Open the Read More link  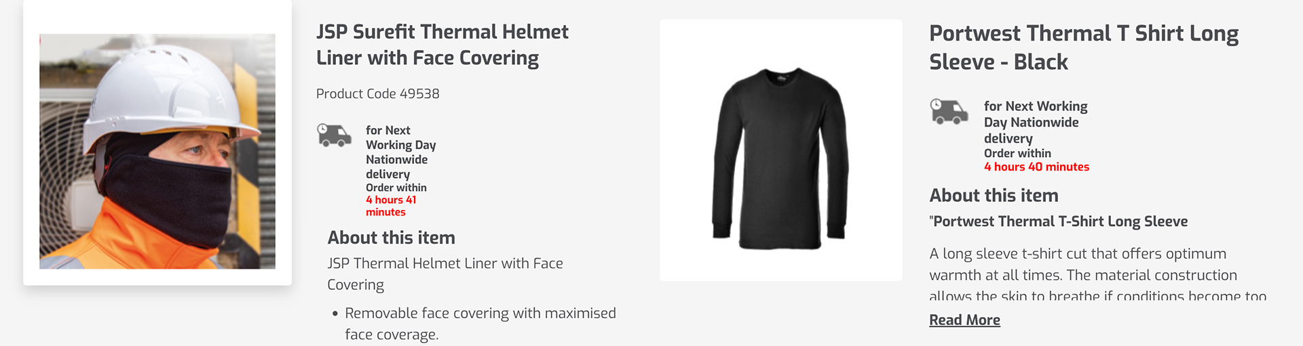click(964, 320)
